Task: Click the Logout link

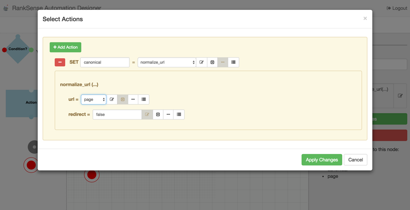Action: pyautogui.click(x=397, y=8)
